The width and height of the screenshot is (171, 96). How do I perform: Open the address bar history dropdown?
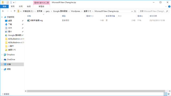[132, 11]
